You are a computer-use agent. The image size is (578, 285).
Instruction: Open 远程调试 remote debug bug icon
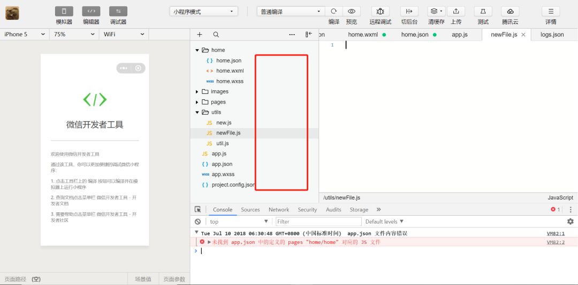(x=381, y=11)
